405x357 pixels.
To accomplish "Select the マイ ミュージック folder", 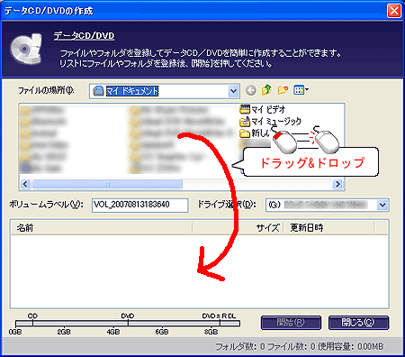I will pos(270,122).
